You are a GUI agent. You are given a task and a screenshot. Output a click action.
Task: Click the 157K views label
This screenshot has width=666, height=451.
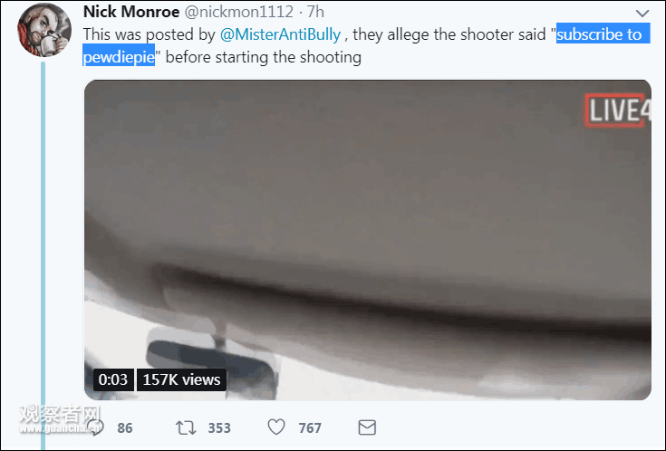click(x=181, y=379)
